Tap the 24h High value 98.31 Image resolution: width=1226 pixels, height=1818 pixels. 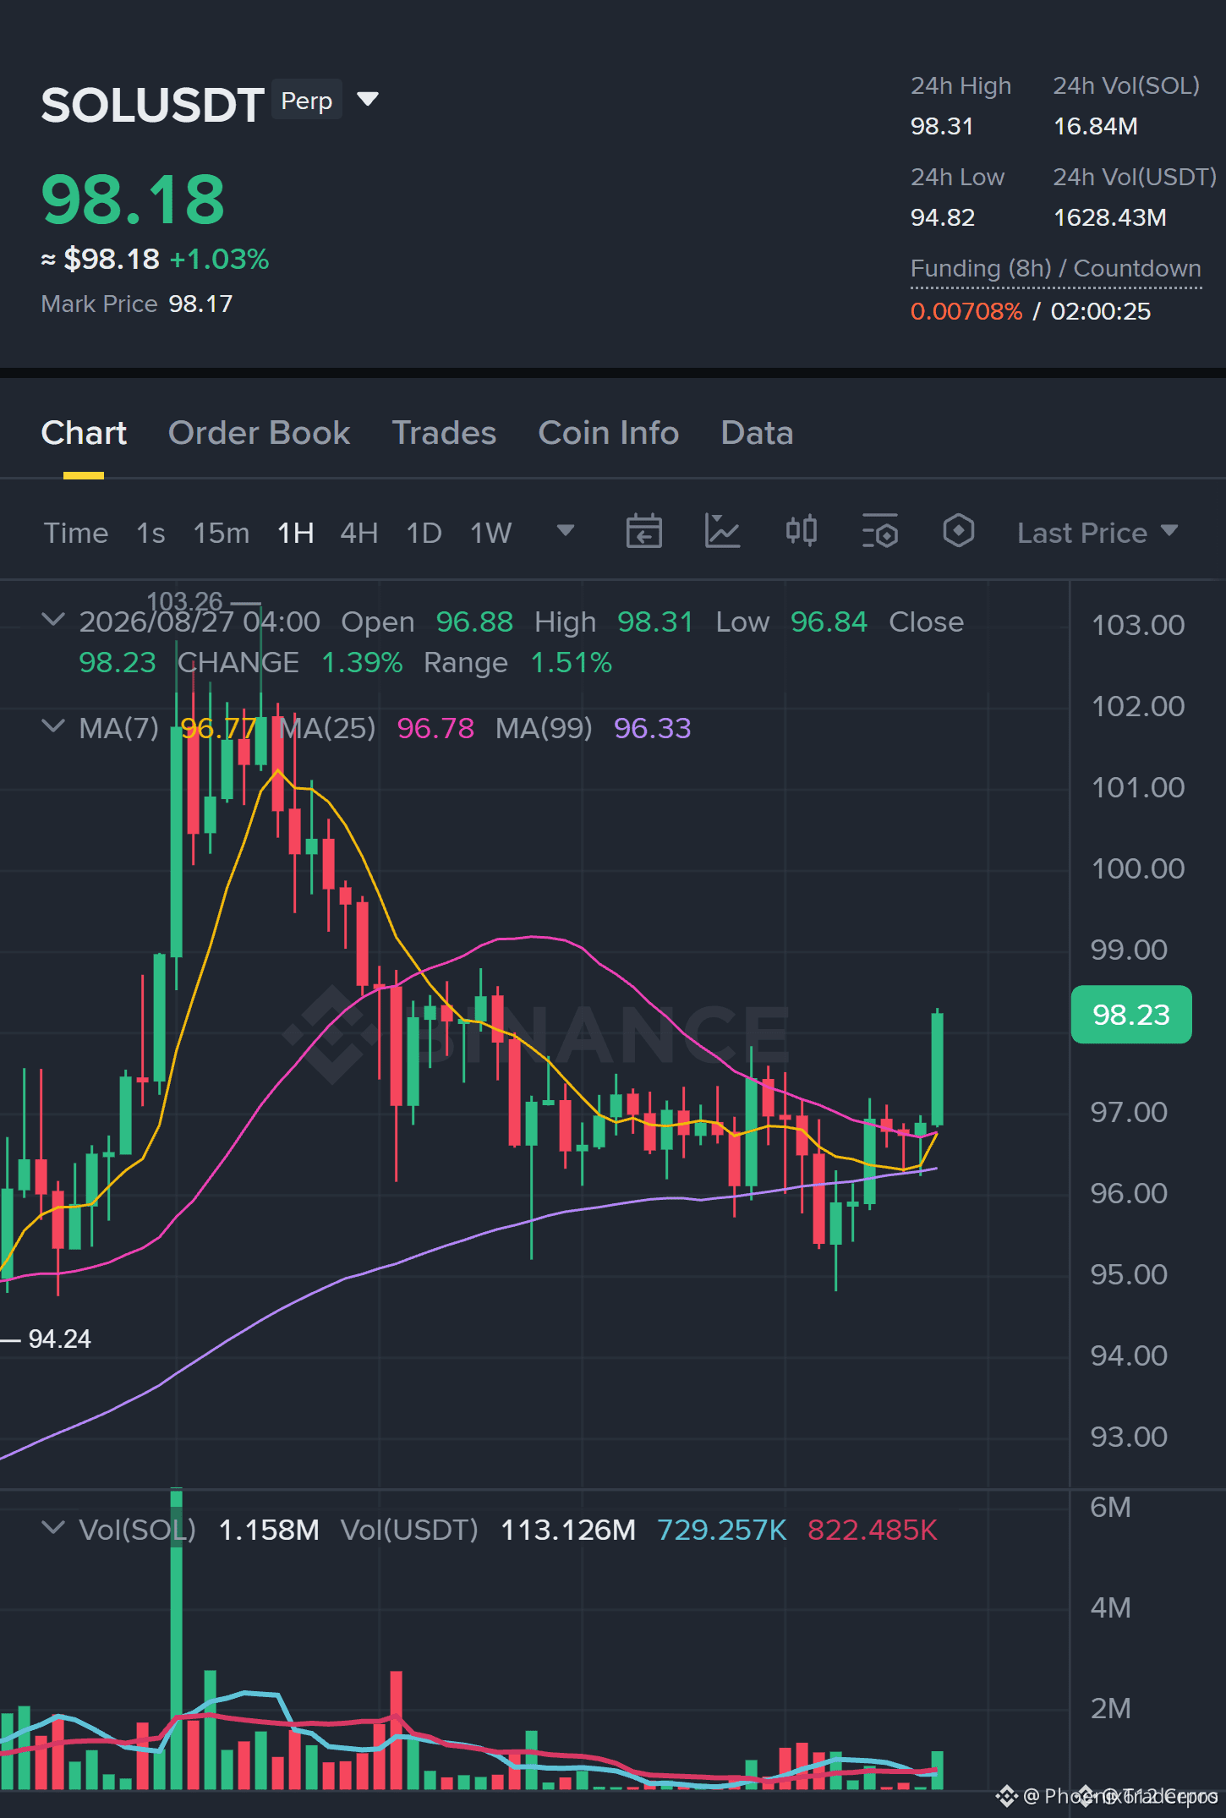click(942, 127)
